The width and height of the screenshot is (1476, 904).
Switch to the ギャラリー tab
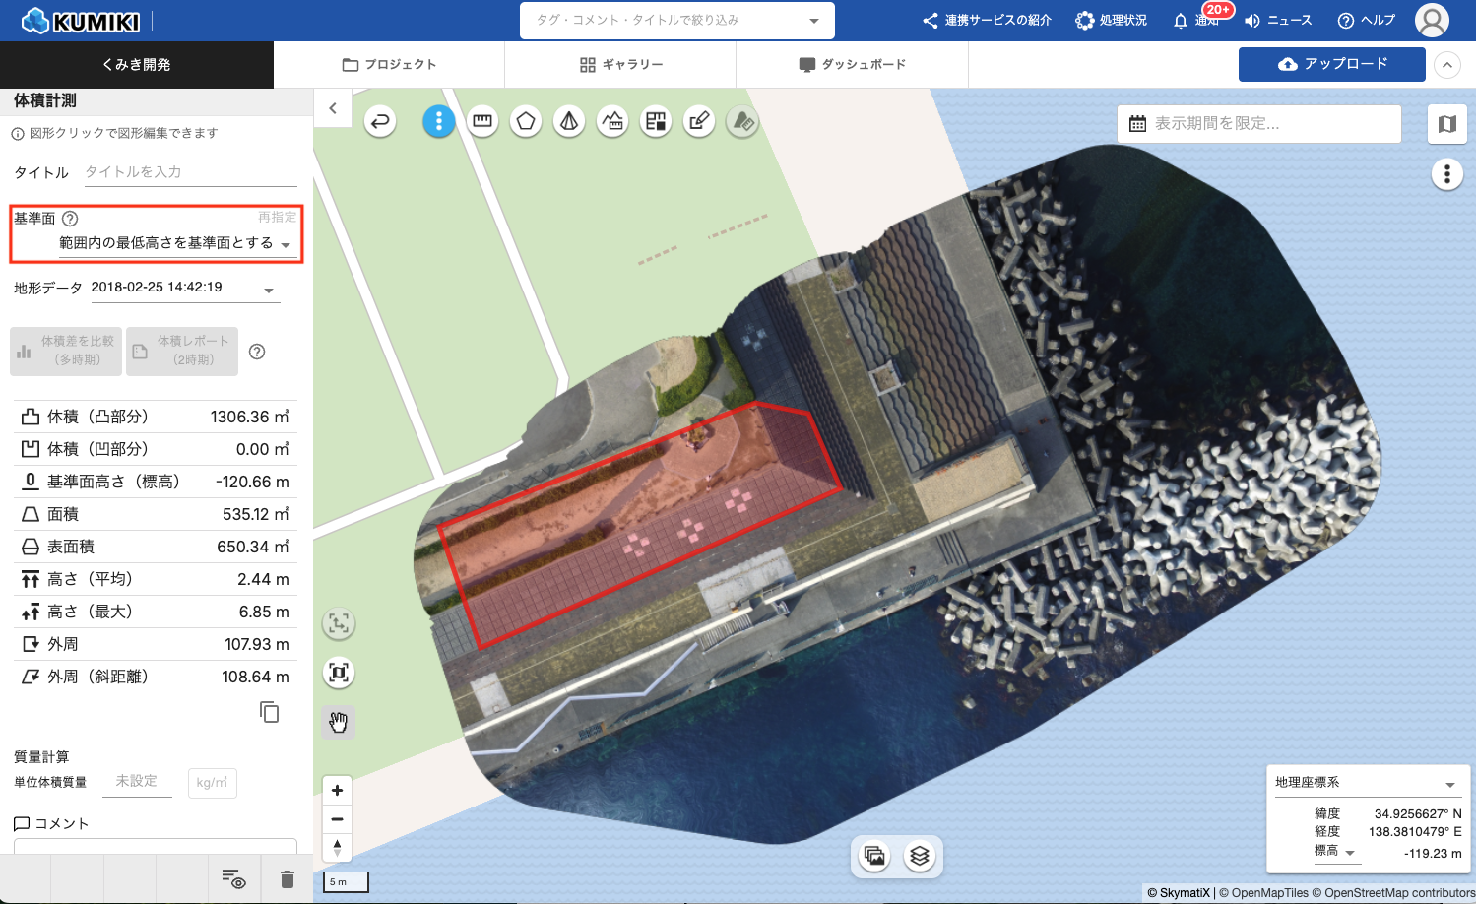tap(620, 65)
